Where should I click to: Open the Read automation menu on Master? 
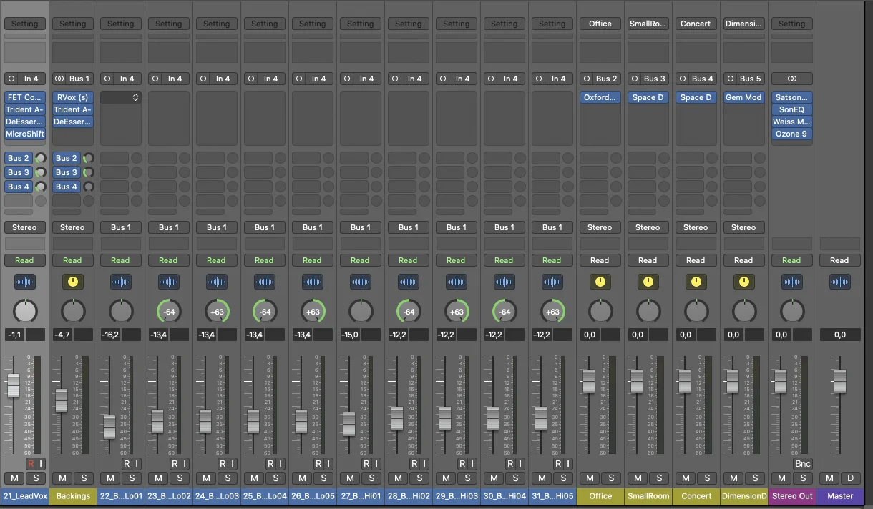click(840, 260)
